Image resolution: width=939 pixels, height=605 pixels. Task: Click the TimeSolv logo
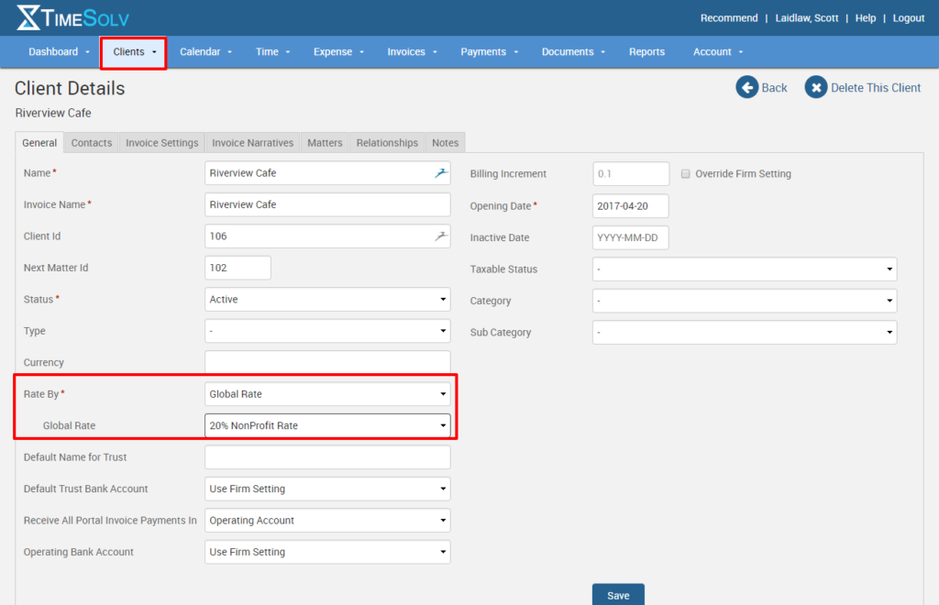72,16
